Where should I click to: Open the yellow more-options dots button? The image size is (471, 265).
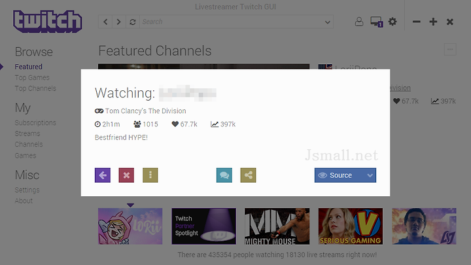[x=150, y=175]
